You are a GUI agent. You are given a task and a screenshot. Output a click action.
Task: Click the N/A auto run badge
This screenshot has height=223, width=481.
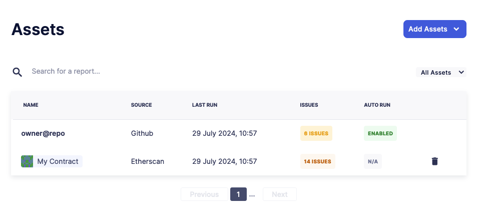coord(372,161)
